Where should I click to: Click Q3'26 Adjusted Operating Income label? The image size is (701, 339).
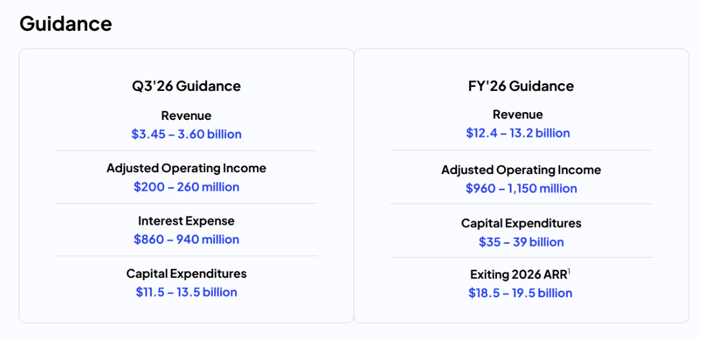coord(186,168)
